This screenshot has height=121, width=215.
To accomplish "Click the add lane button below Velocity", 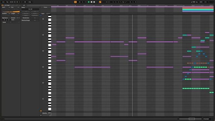I will [x=41, y=115].
